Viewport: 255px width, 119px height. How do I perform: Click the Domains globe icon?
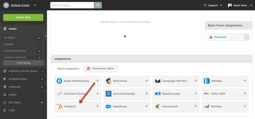pyautogui.click(x=5, y=87)
